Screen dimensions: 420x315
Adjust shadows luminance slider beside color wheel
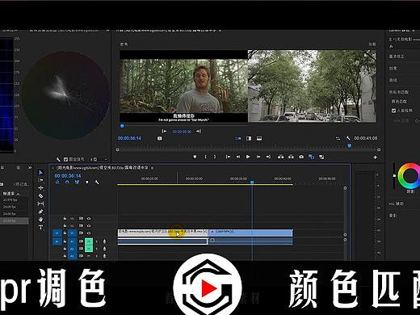tap(394, 176)
